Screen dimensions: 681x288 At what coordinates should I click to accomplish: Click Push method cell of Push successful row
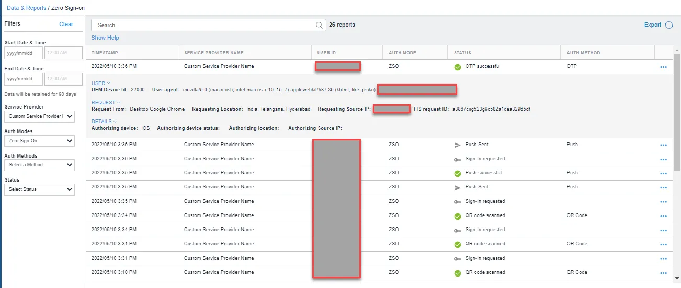click(572, 173)
